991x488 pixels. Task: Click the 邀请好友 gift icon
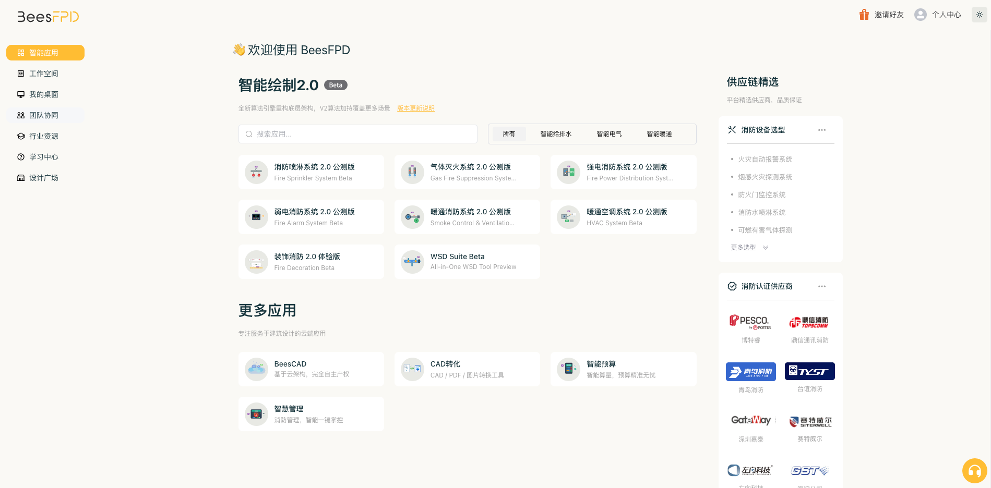[864, 14]
